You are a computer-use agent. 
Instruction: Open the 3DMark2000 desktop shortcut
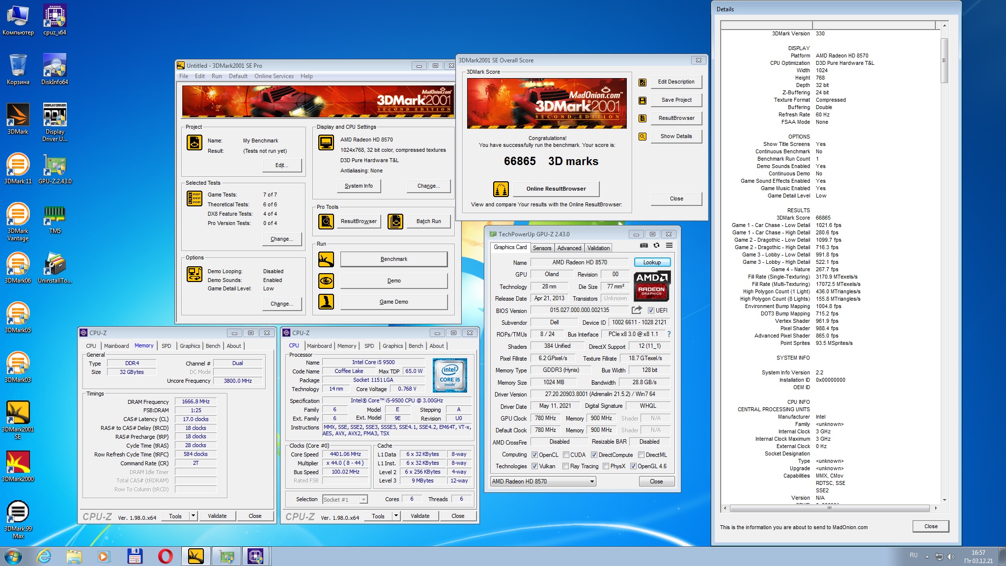click(18, 466)
